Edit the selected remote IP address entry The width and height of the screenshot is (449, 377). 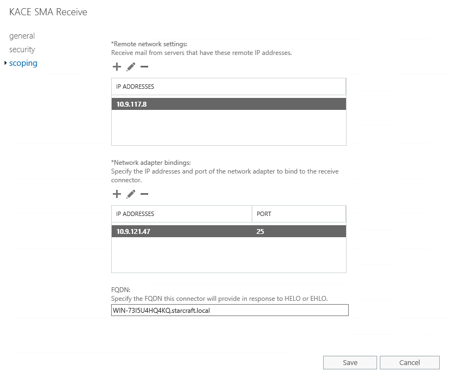click(x=131, y=67)
